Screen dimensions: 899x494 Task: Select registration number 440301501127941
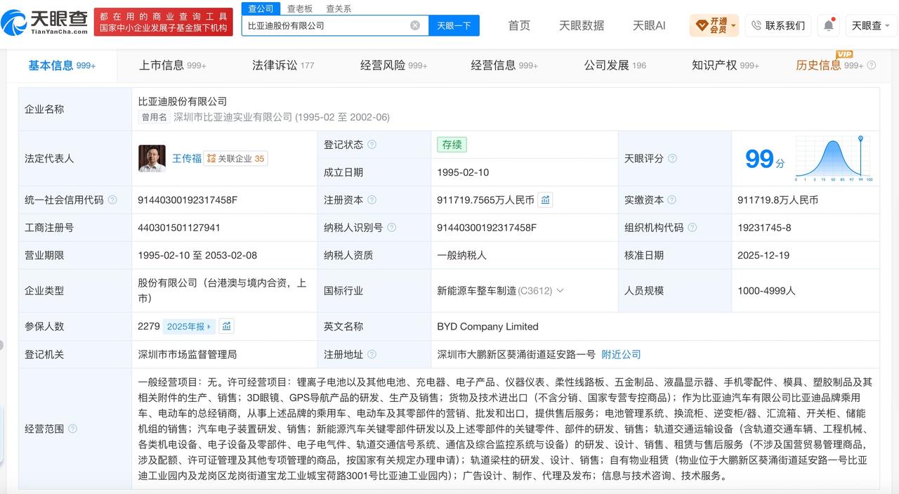pos(179,228)
